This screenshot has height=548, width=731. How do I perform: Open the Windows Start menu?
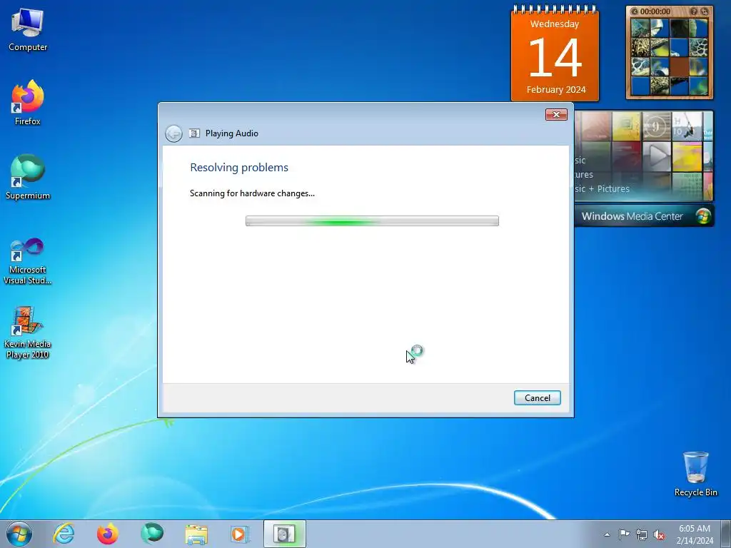click(19, 534)
